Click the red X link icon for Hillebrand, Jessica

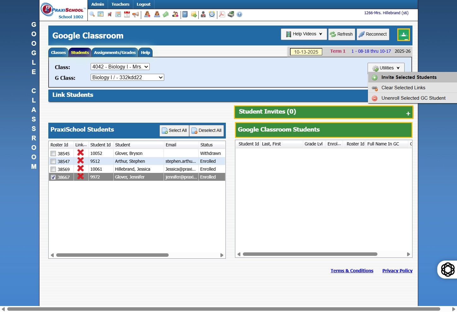[81, 168]
